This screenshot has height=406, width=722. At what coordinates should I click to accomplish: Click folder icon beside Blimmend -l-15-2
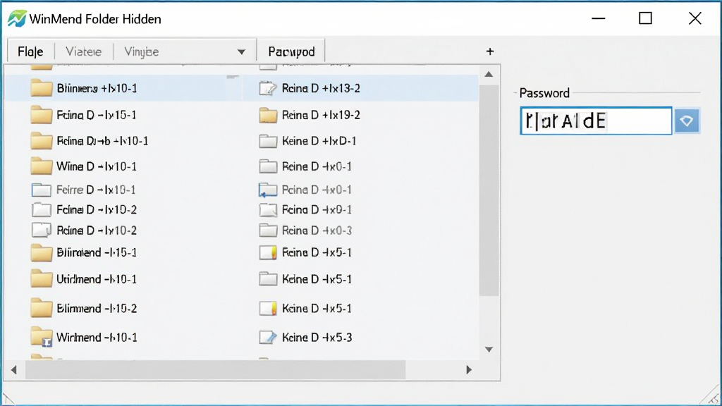pos(42,309)
